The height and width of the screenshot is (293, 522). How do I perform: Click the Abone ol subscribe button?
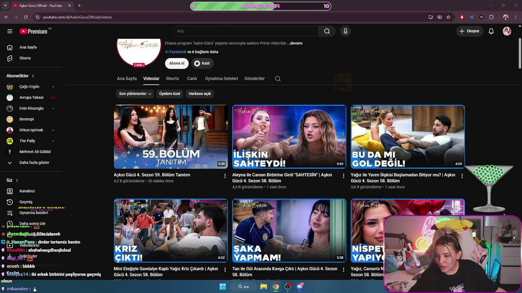pyautogui.click(x=177, y=63)
